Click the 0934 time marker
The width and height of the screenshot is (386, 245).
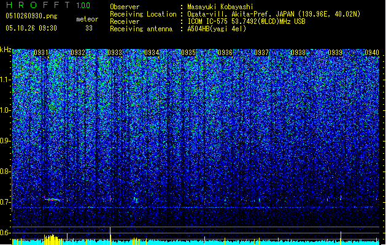[x=152, y=53]
